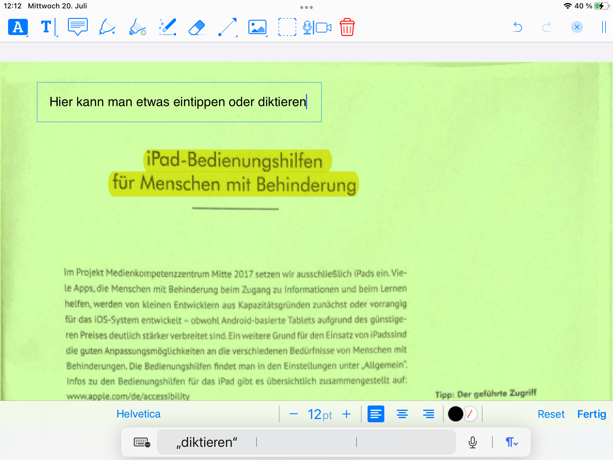Select the comment speech bubble tool
This screenshot has height=460, width=613.
coord(78,27)
